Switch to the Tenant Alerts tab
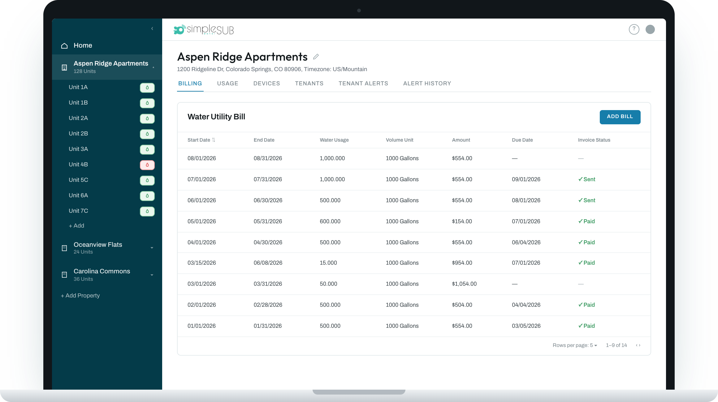718x402 pixels. (363, 83)
